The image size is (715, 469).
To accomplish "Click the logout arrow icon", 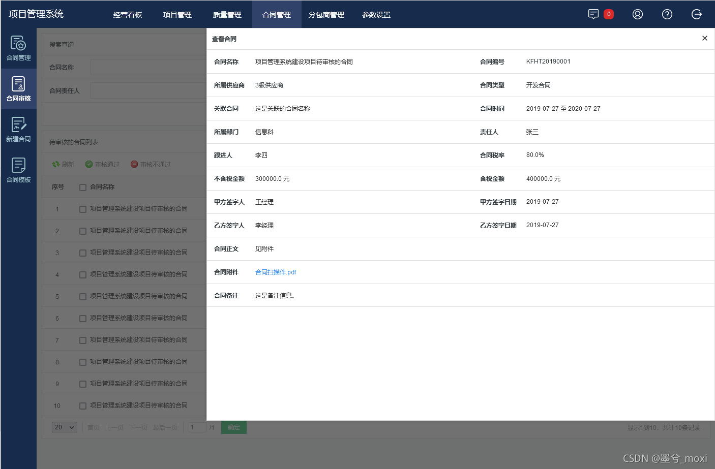I will 697,14.
